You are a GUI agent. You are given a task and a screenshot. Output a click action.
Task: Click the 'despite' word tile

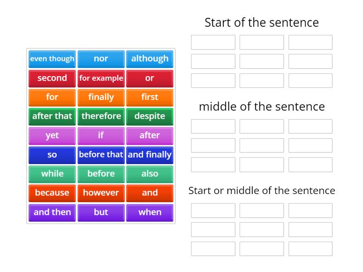[x=150, y=117]
